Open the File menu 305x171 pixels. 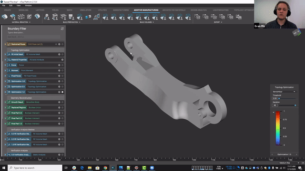coord(3,5)
